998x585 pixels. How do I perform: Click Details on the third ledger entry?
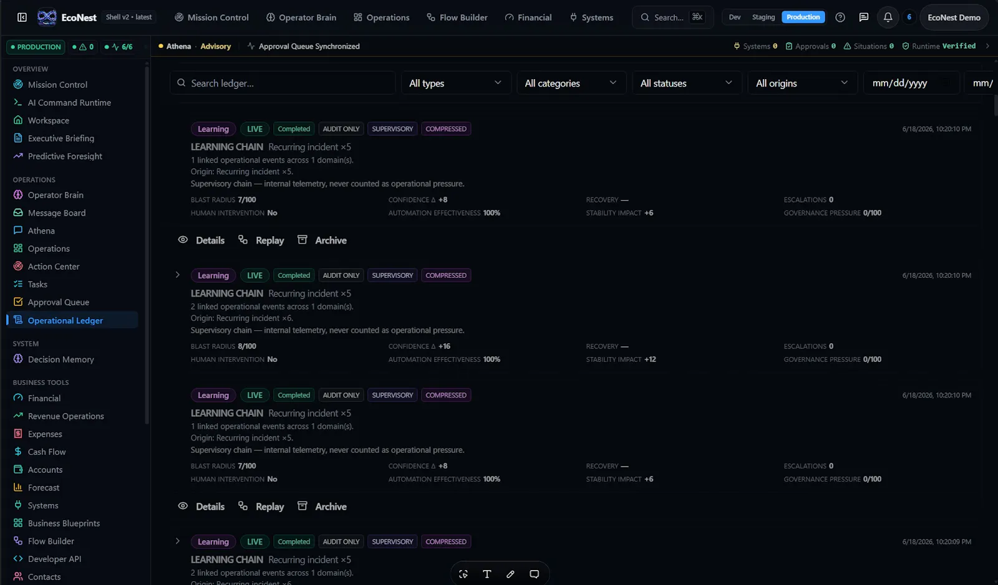(201, 507)
